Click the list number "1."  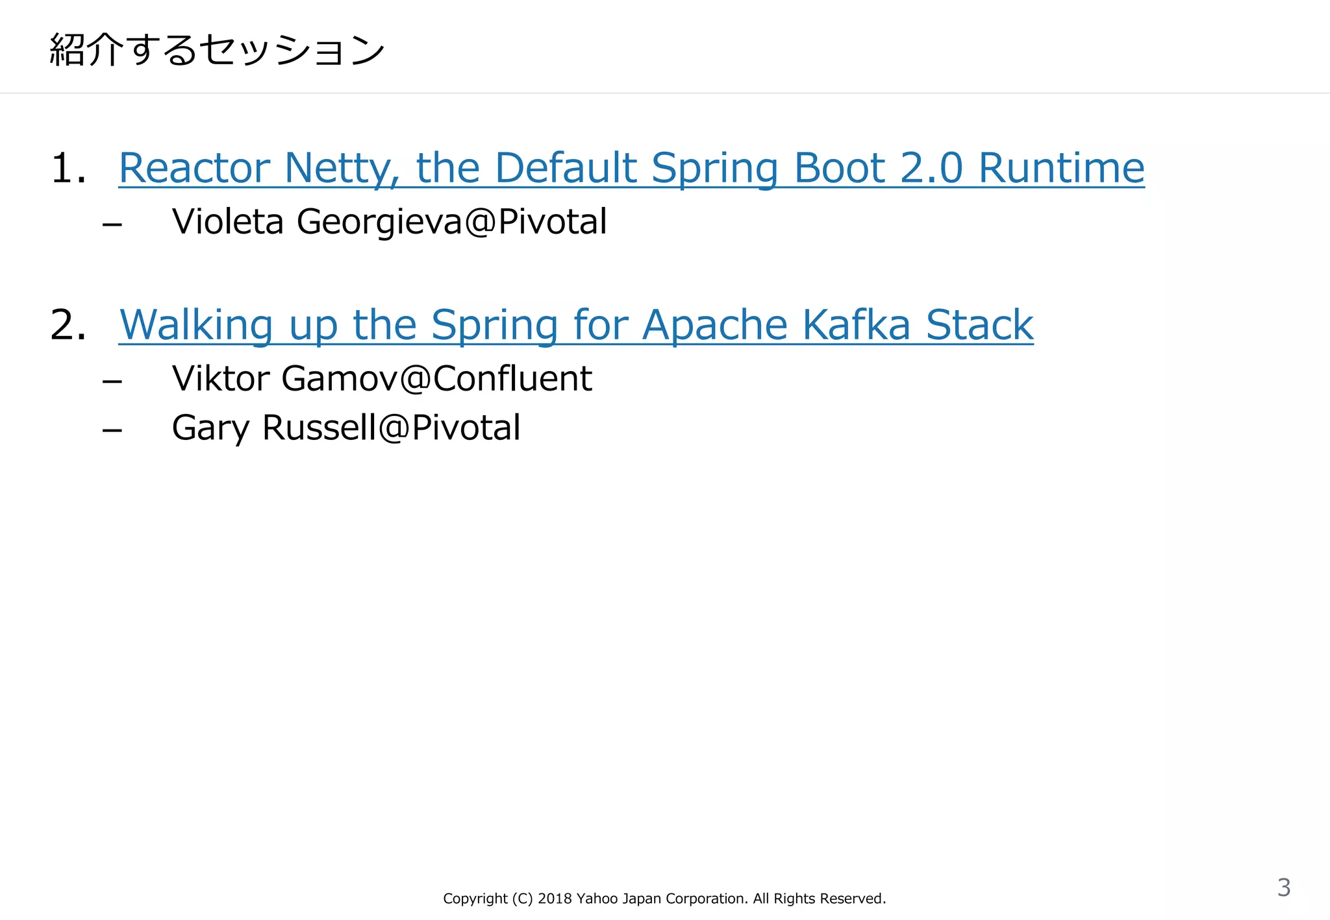[68, 168]
